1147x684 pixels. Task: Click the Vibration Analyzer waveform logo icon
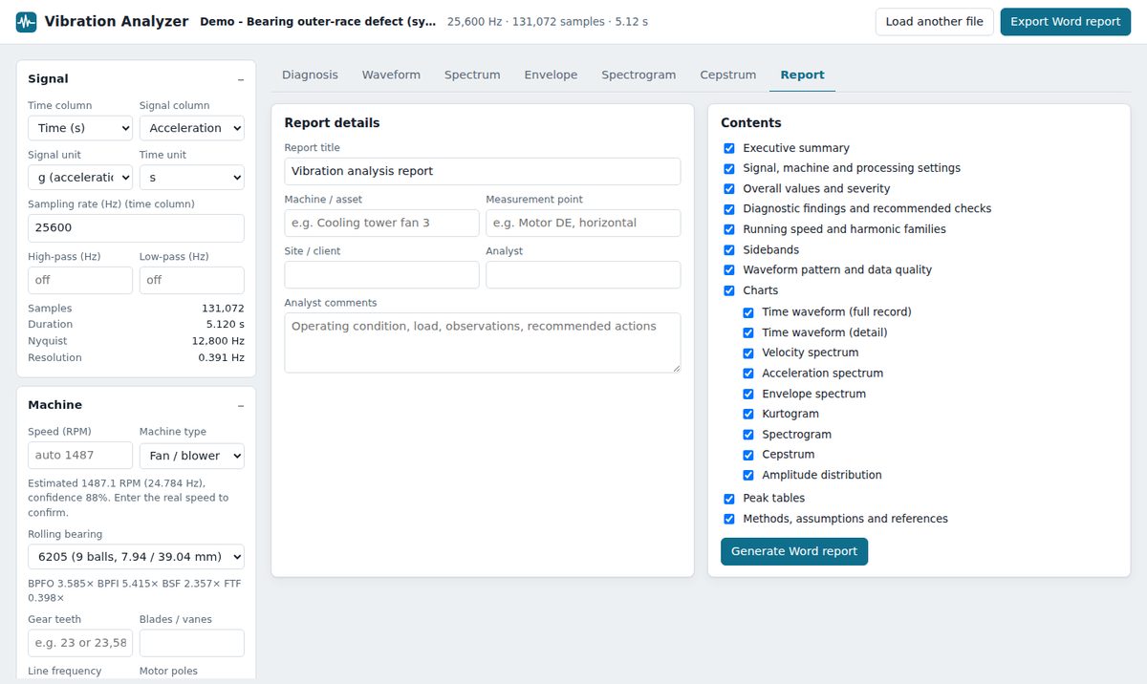pos(27,21)
